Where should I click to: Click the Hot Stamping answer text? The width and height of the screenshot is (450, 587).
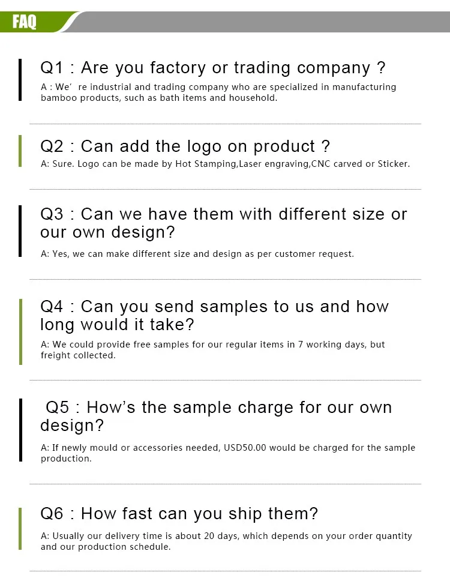point(225,164)
